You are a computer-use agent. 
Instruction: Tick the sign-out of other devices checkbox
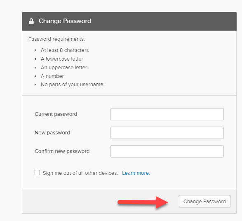click(38, 173)
